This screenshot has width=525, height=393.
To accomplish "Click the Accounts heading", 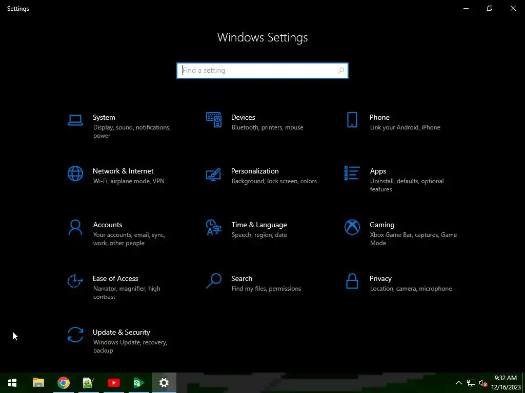I will [108, 225].
